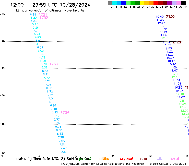Click the pink 70 ft legend swatch
Image resolution: width=189 pixels, height=166 pixels.
coord(179,3)
